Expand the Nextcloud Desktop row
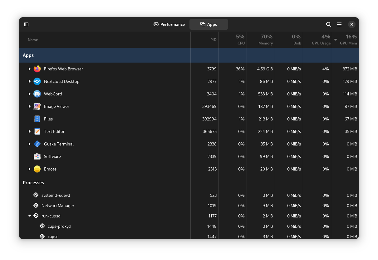The width and height of the screenshot is (378, 260). click(x=30, y=81)
